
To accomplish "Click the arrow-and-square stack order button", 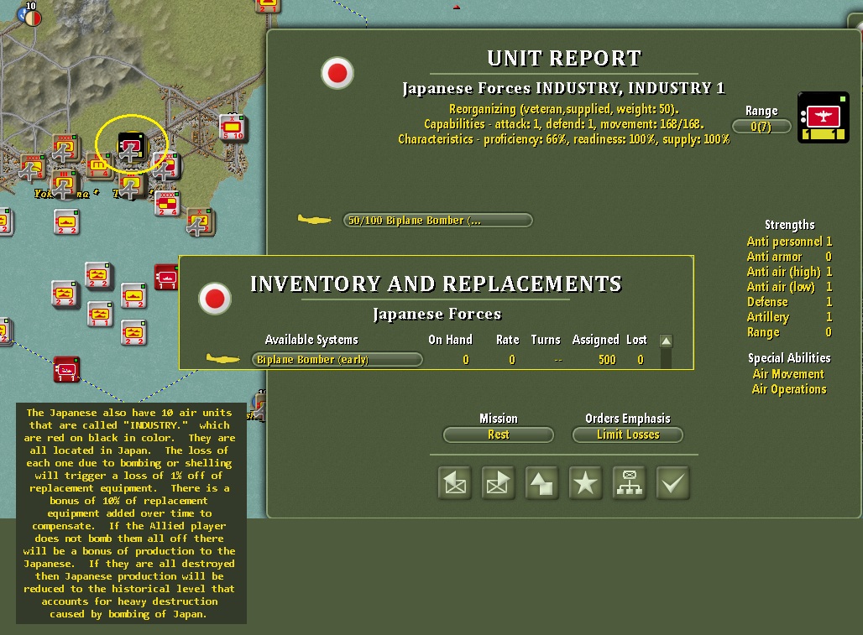I will tap(541, 483).
